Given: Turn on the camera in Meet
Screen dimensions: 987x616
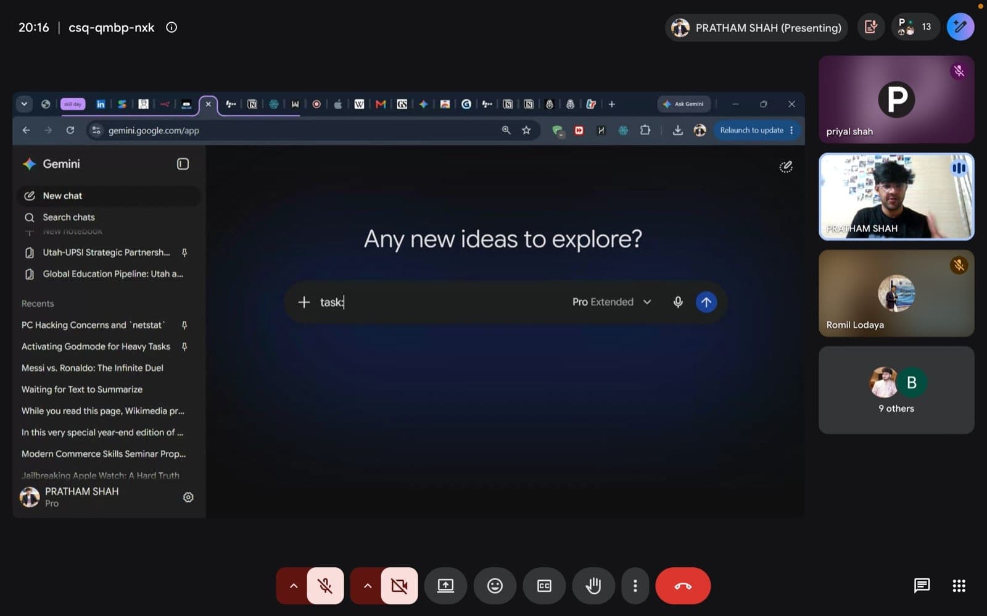Looking at the screenshot, I should 399,585.
